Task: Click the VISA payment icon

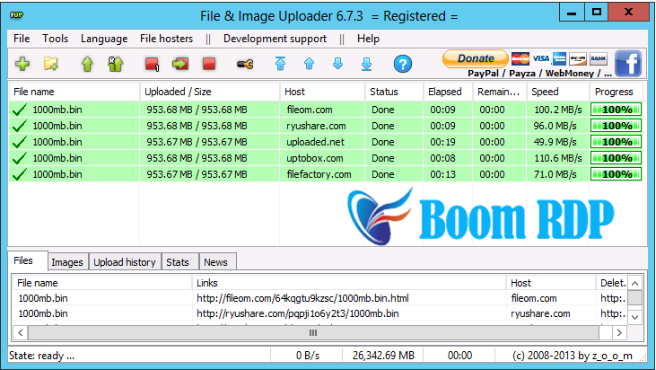Action: pyautogui.click(x=540, y=58)
